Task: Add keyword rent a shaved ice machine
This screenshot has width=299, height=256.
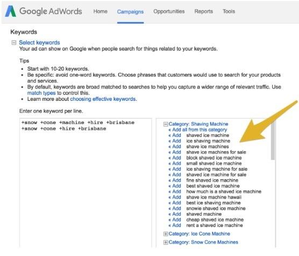Action: click(x=175, y=225)
